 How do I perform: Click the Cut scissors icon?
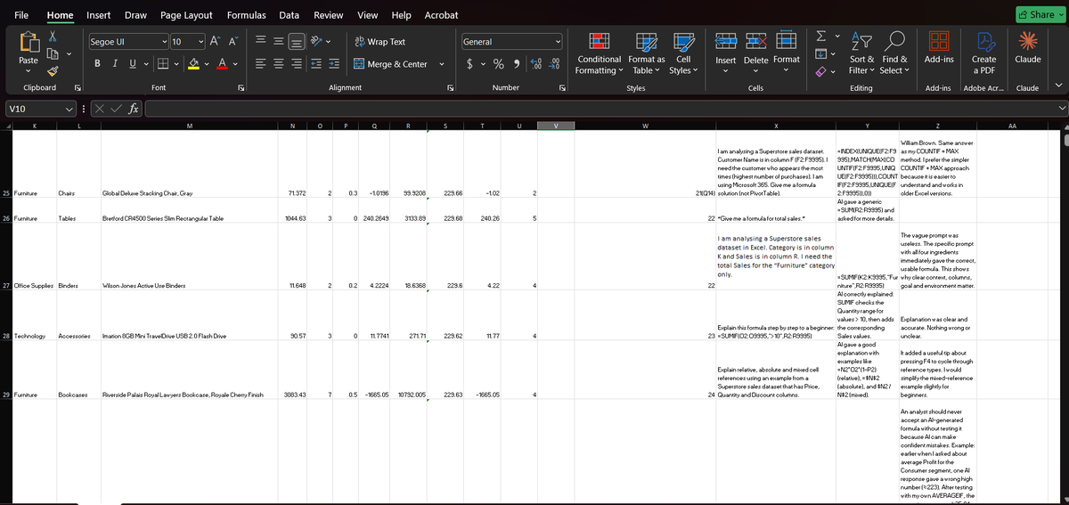(52, 37)
